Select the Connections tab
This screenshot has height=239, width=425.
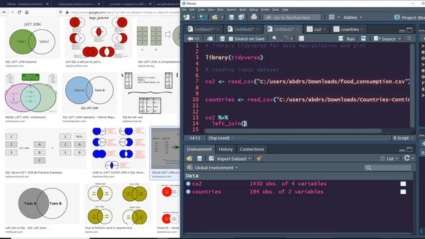coord(252,149)
